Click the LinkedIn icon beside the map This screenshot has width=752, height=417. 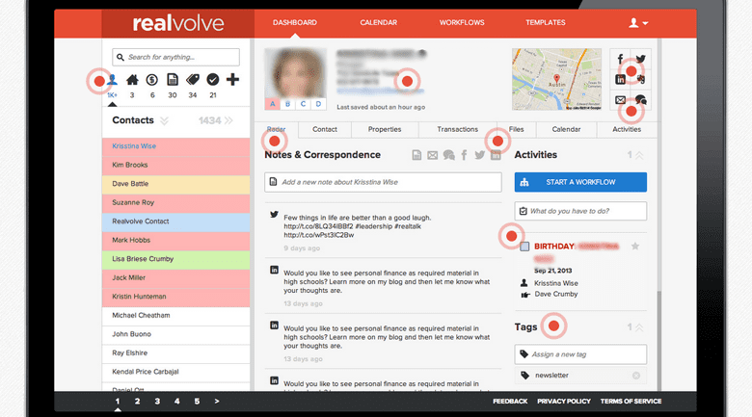620,80
